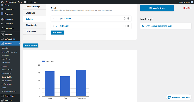The height and width of the screenshot is (102, 194).
Task: Expand the Post Count column chevron
Action: (x=57, y=26)
